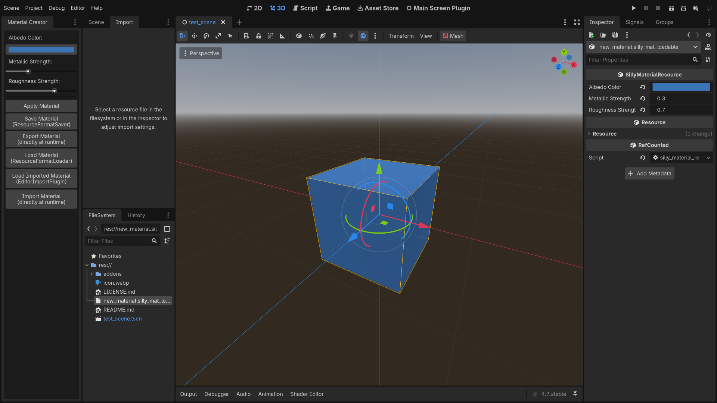Reset the Metallic Strength property
Viewport: 717px width, 403px height.
click(x=643, y=99)
